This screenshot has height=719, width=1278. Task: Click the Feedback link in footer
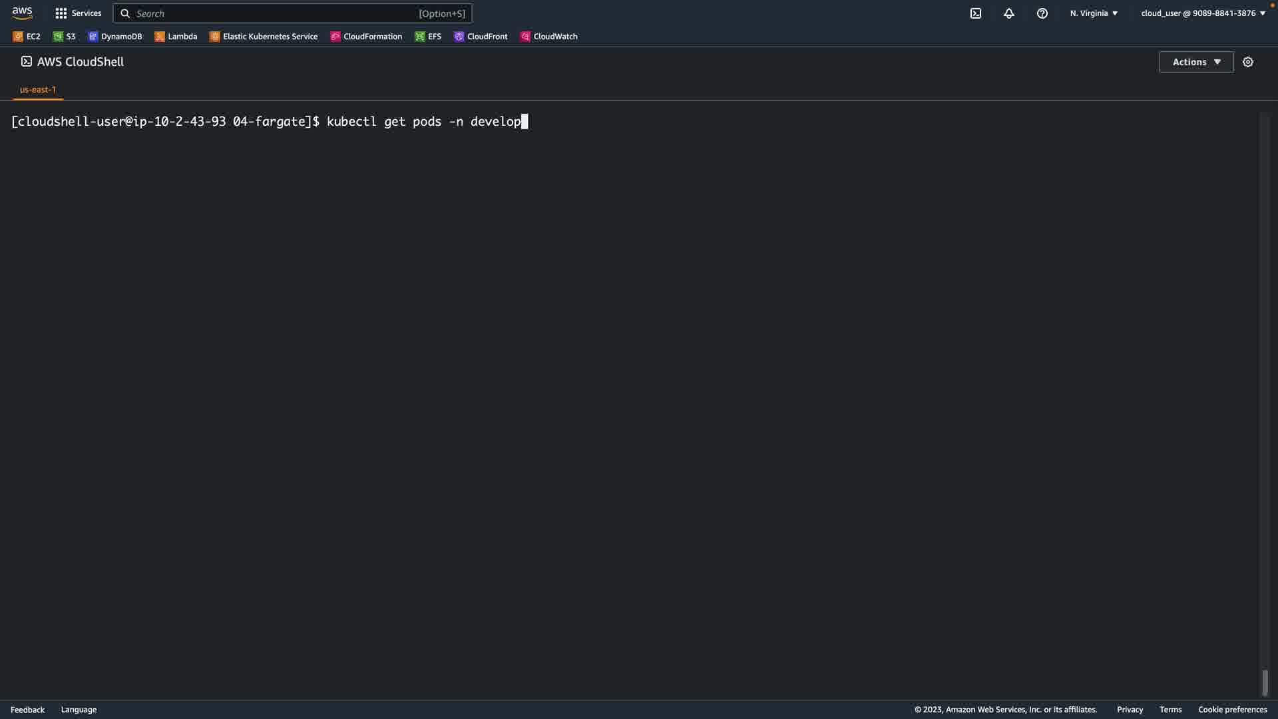tap(27, 710)
